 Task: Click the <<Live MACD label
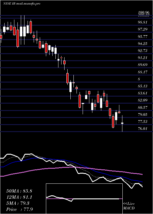[129, 206]
